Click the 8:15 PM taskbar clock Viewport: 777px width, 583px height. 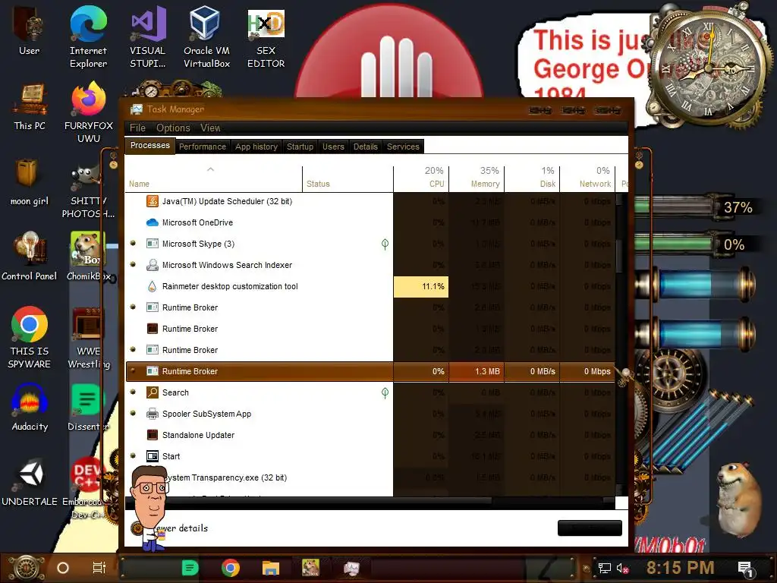click(x=681, y=568)
